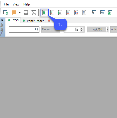
Task: Click the crossed-out window icon
Action: [34, 13]
